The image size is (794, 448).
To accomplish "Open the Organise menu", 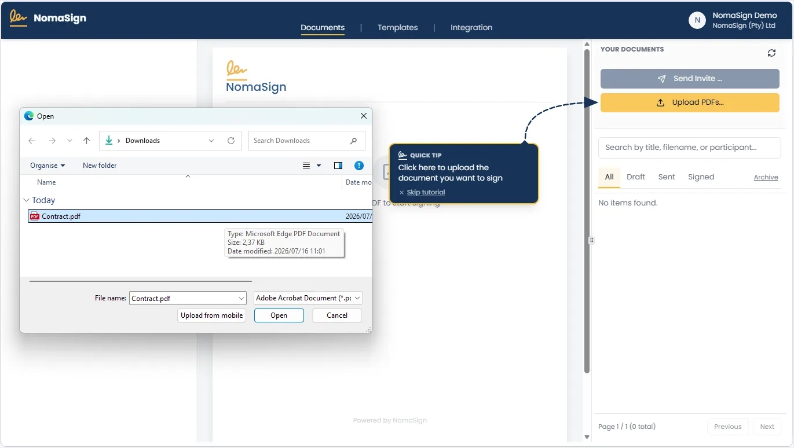I will 47,166.
